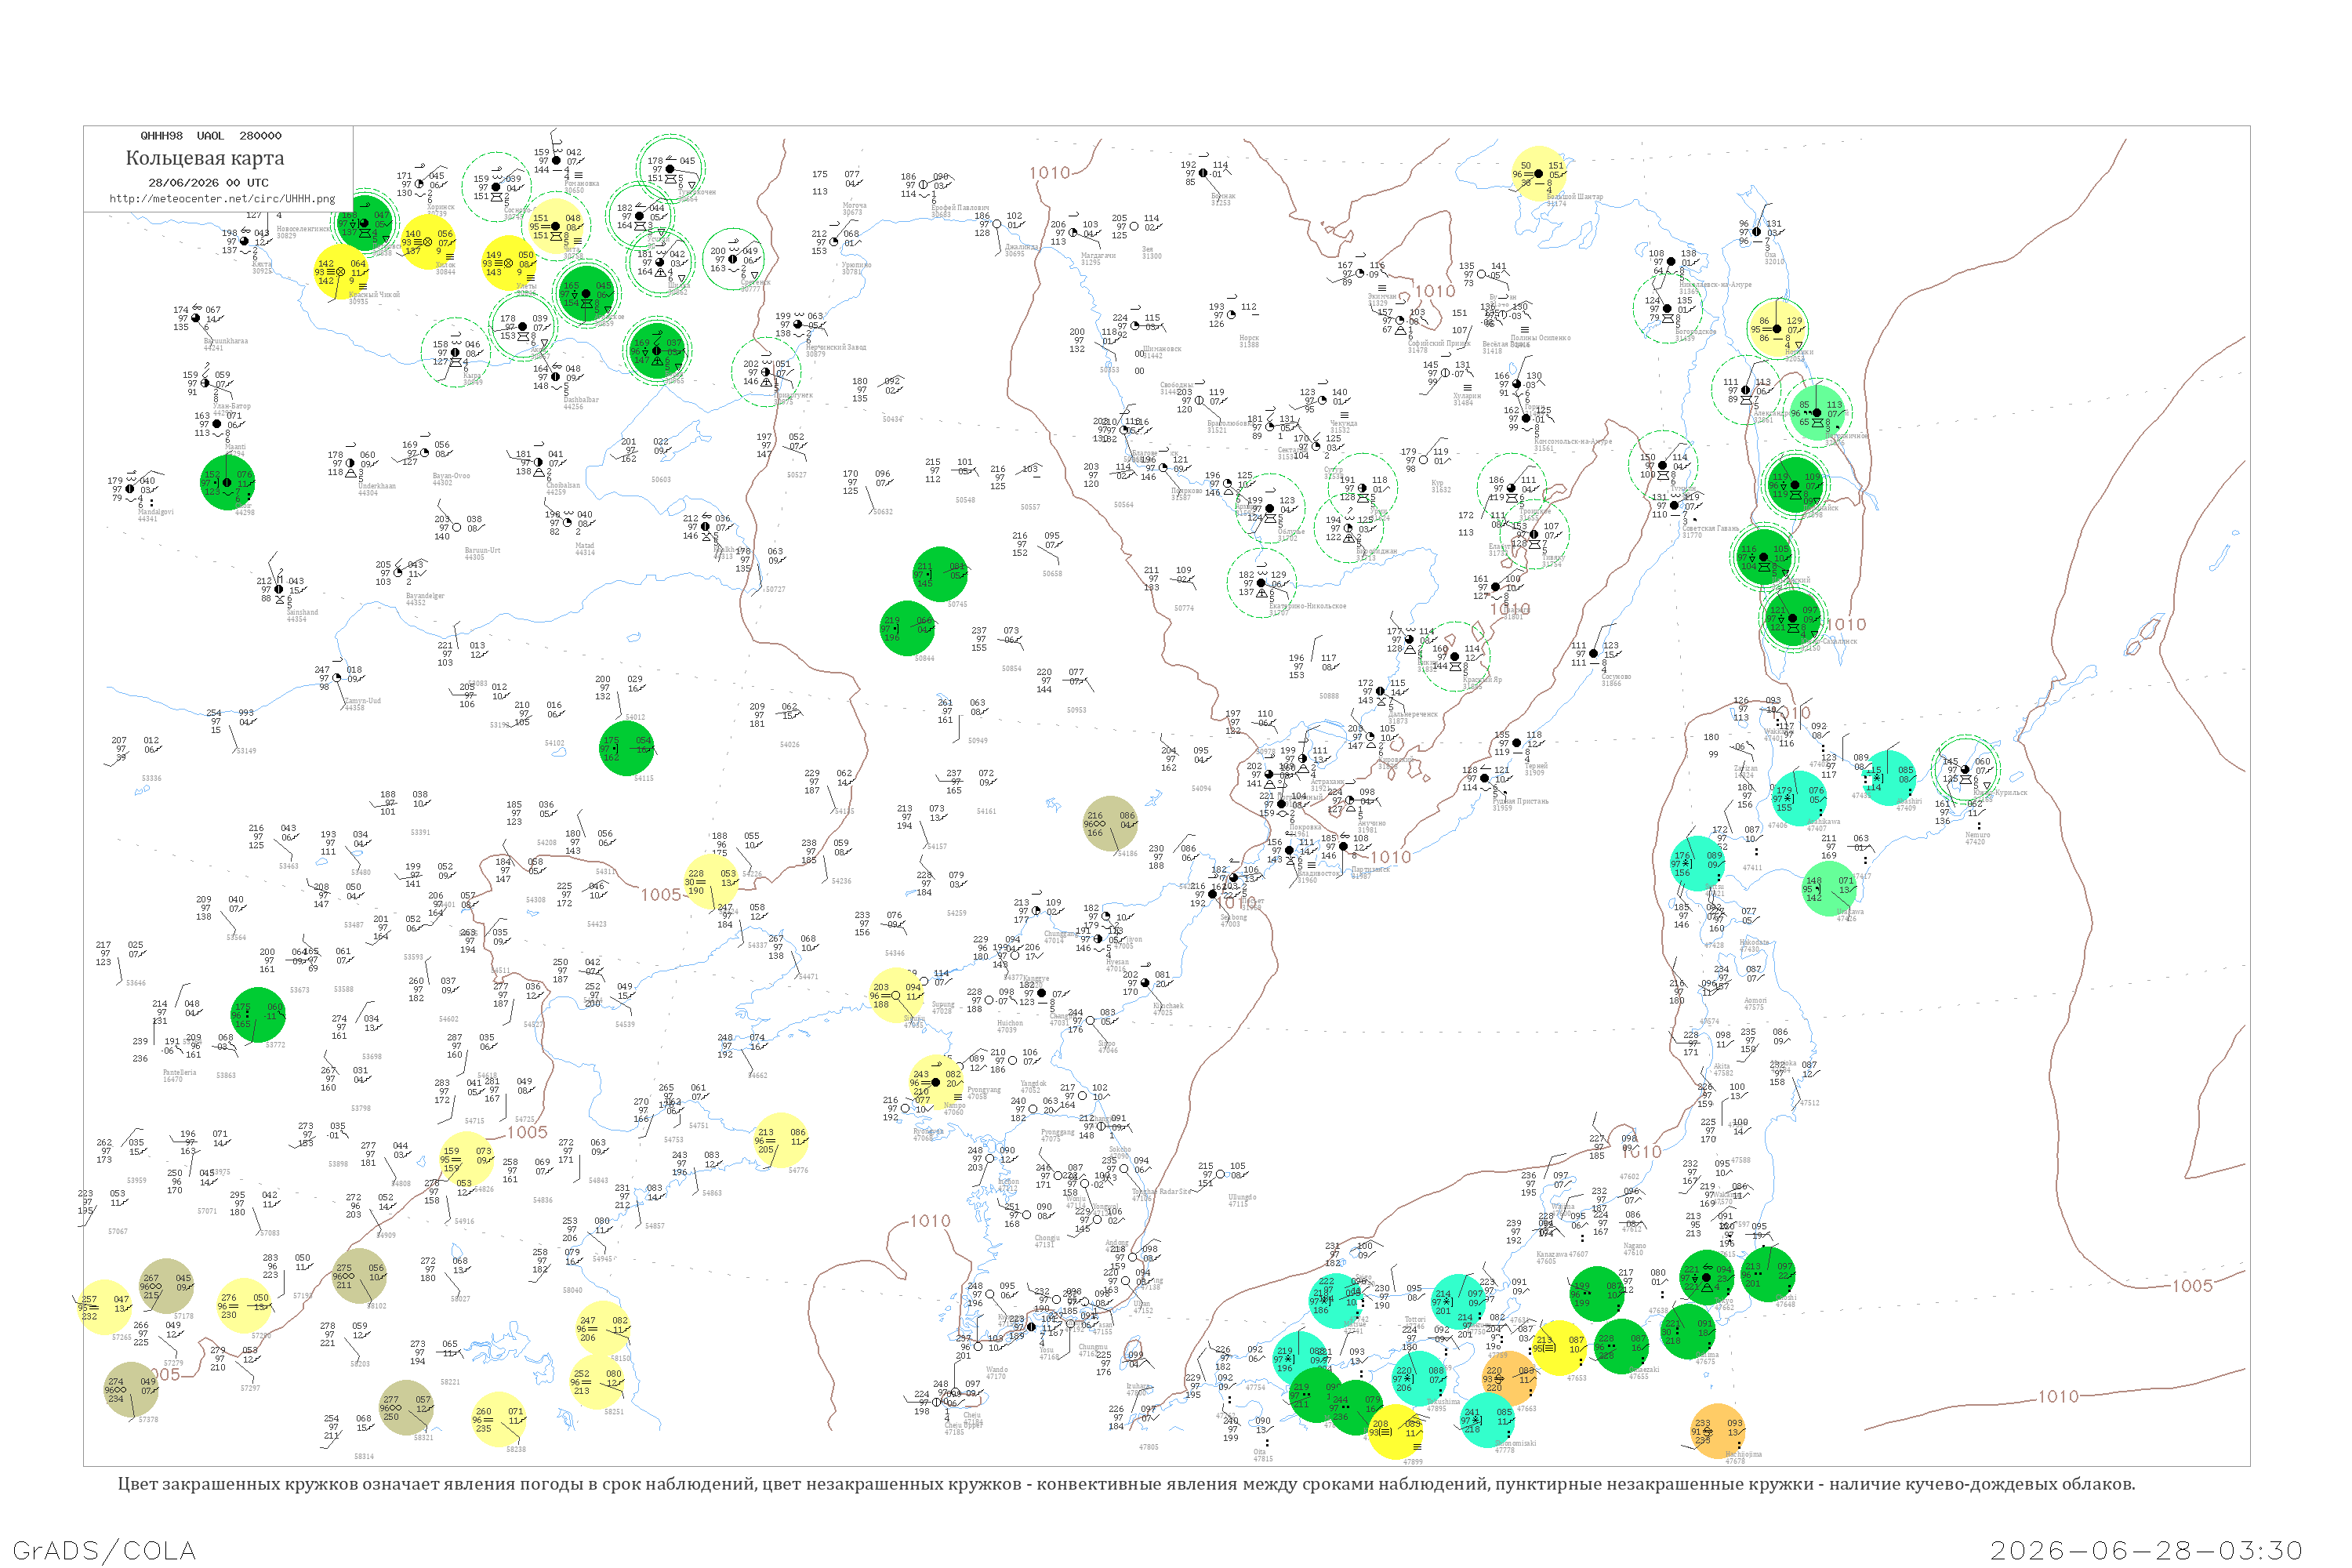The image size is (2352, 1568).
Task: Click the station label "Большой Шантар"
Action: point(1575,197)
